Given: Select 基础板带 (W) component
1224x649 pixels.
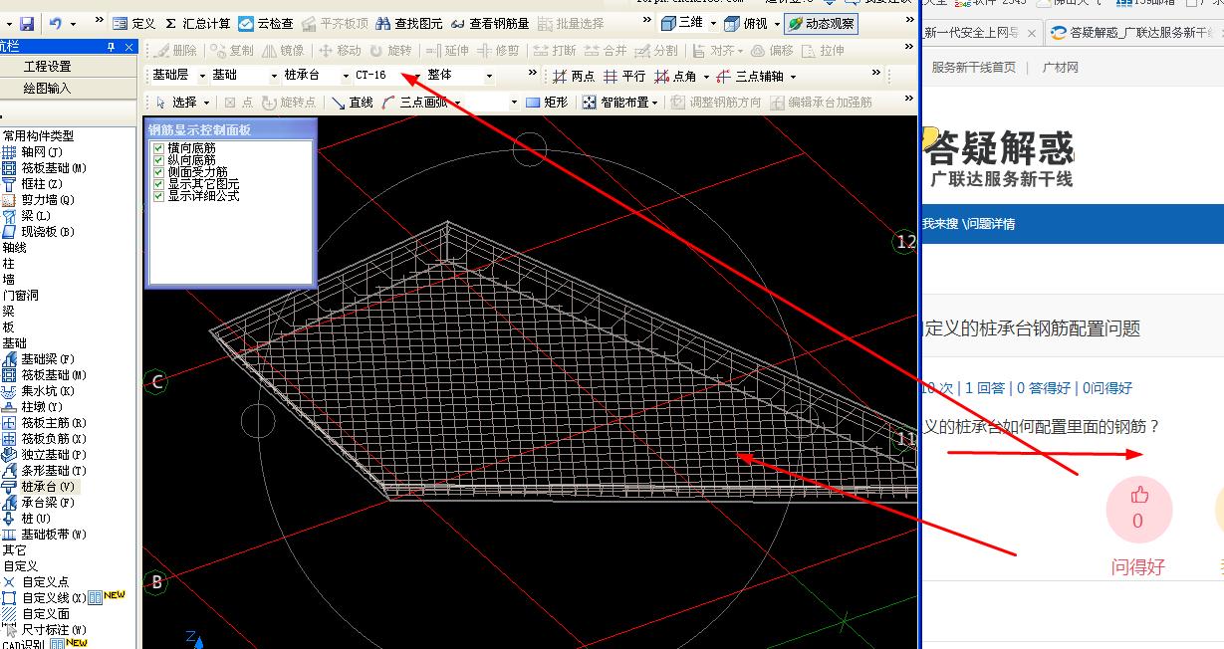Looking at the screenshot, I should [45, 534].
